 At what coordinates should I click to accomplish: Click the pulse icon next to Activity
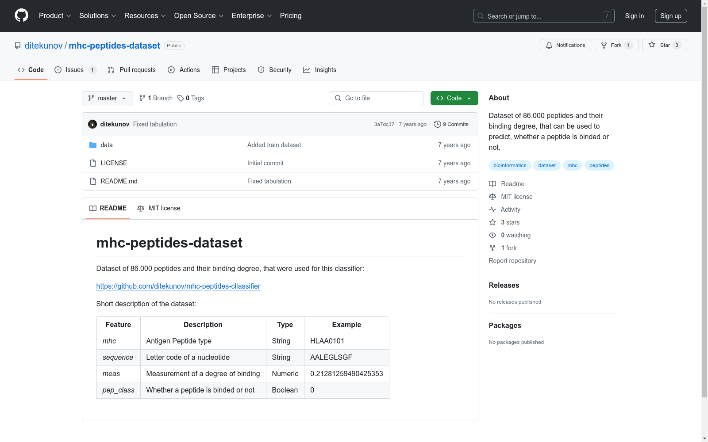click(x=493, y=210)
